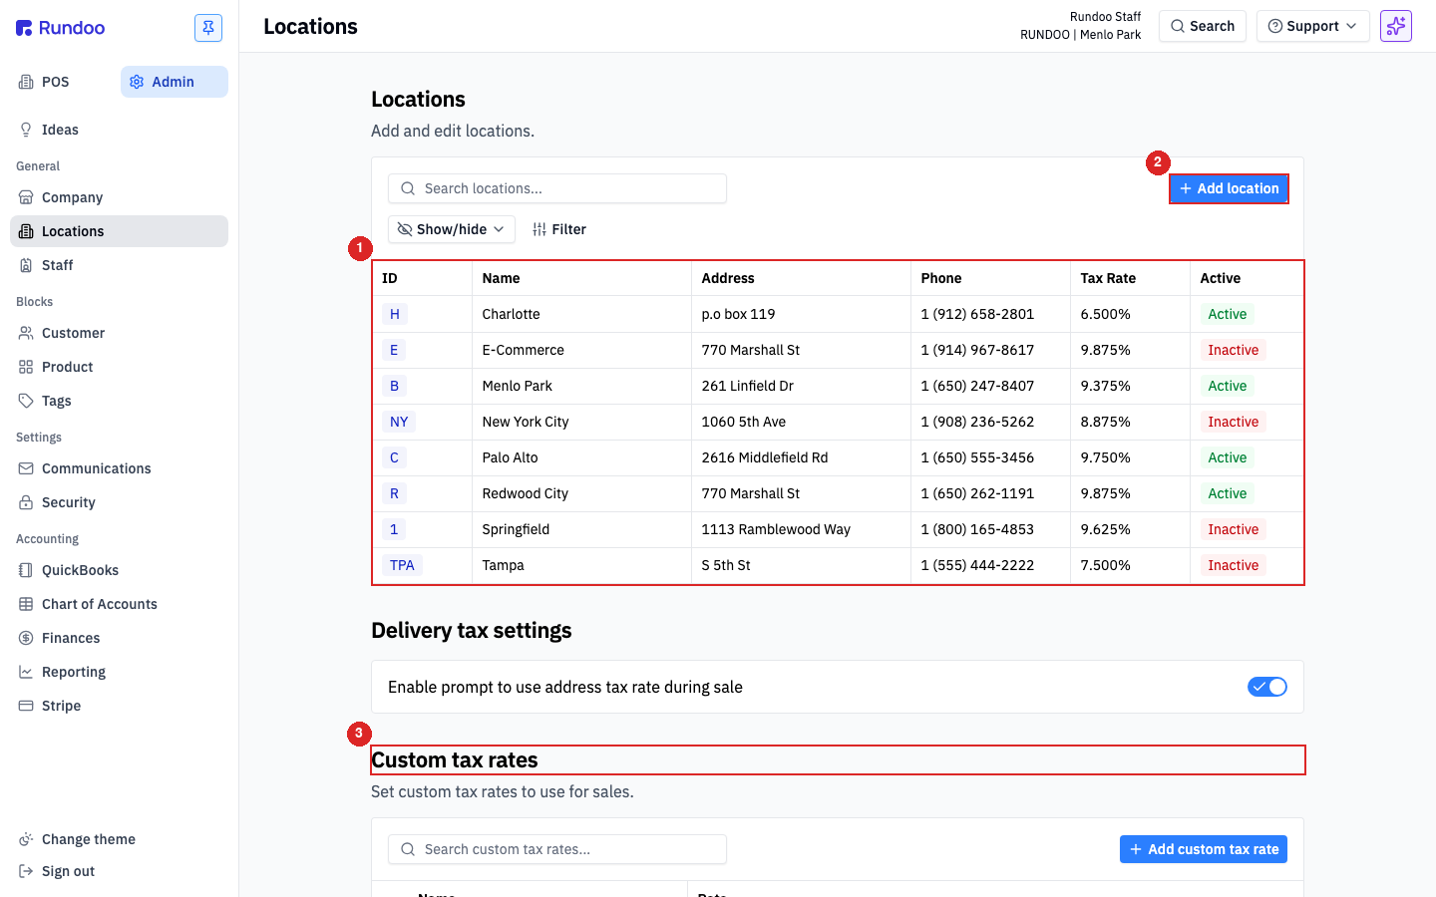1436x897 pixels.
Task: Pin the sidebar with the pin icon
Action: pos(208,28)
